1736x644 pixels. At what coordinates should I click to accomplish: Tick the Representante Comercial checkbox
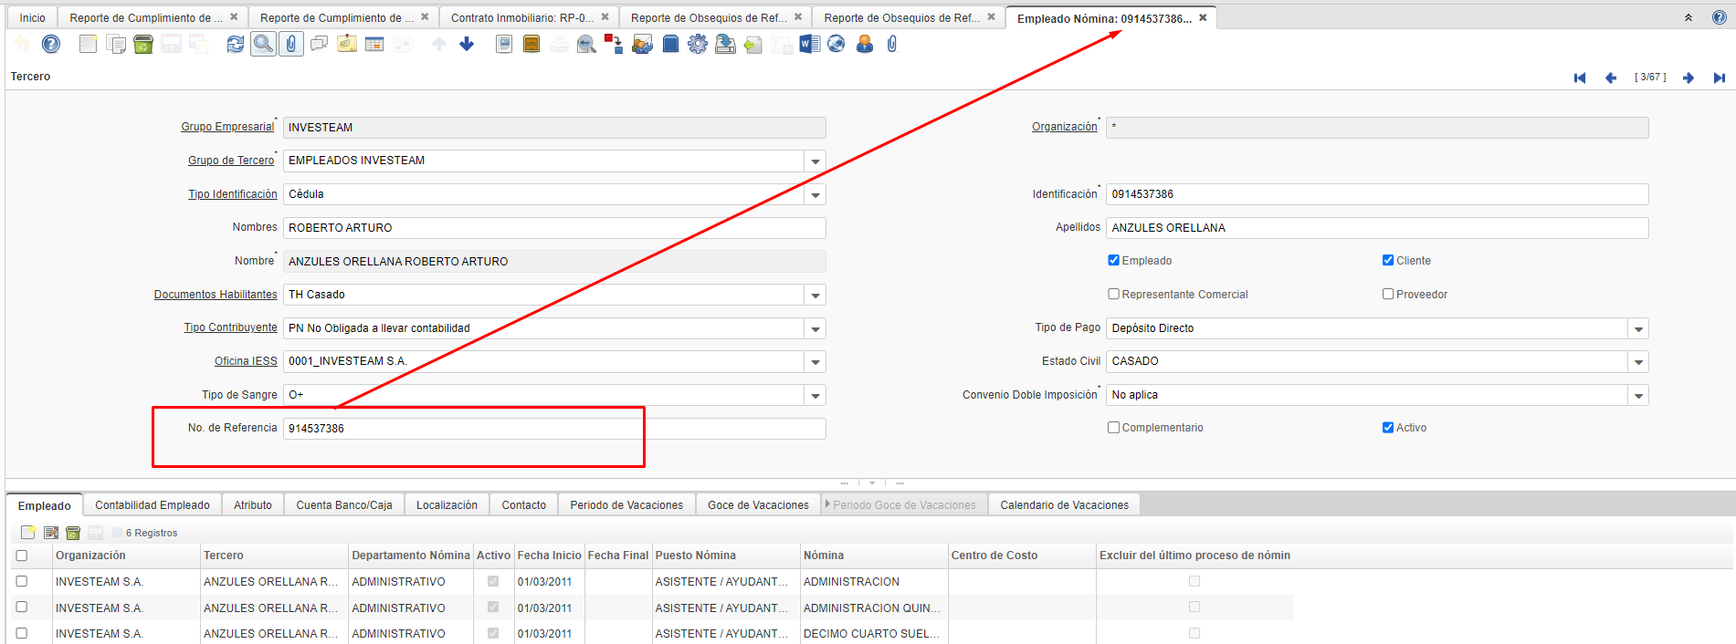1113,295
